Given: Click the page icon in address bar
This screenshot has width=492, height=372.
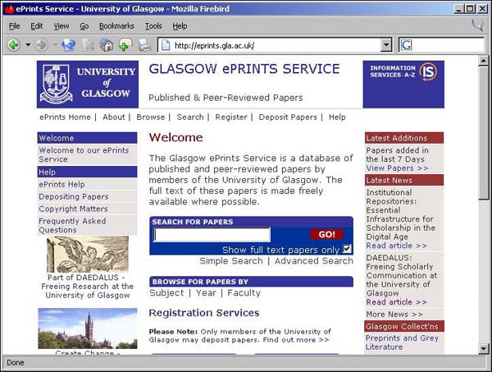Looking at the screenshot, I should pos(166,45).
